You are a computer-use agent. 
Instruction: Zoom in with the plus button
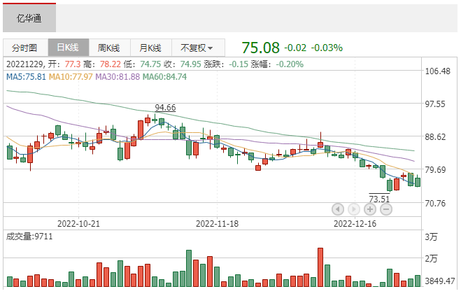pos(370,209)
